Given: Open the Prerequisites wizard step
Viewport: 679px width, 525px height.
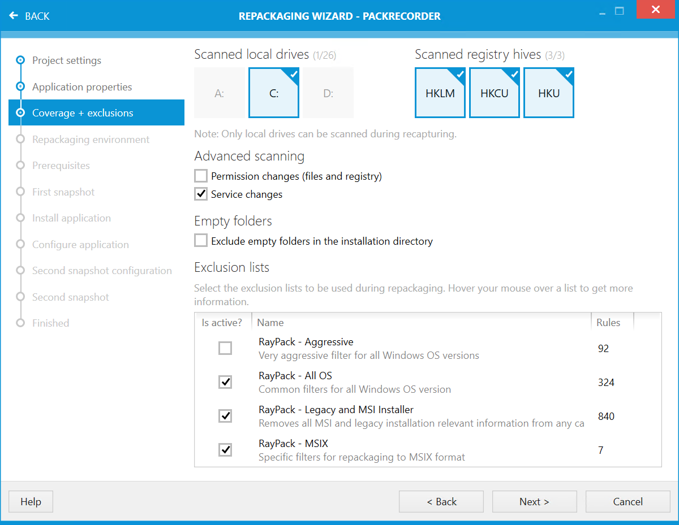Looking at the screenshot, I should coord(20,165).
